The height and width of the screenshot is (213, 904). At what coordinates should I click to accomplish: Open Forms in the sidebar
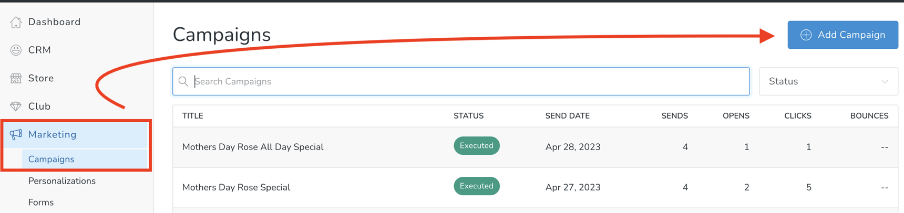[x=41, y=203]
